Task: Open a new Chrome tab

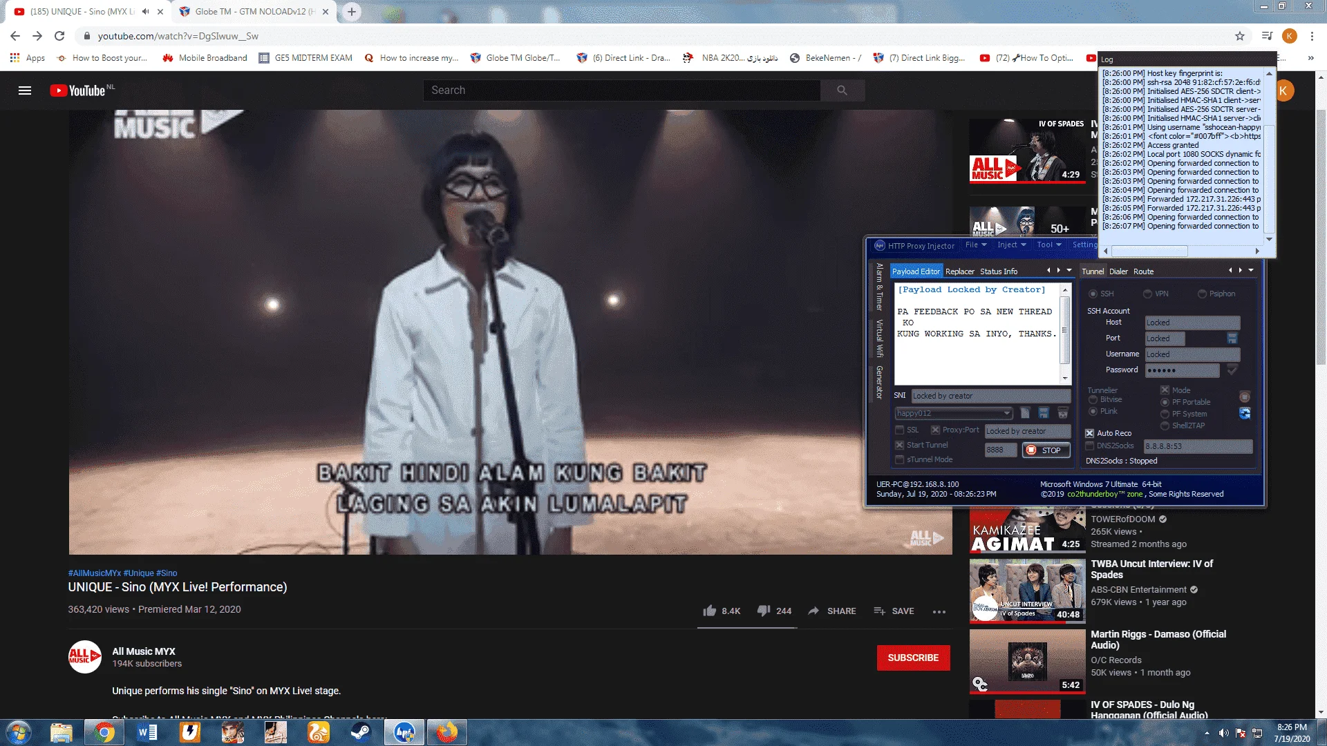Action: (352, 12)
